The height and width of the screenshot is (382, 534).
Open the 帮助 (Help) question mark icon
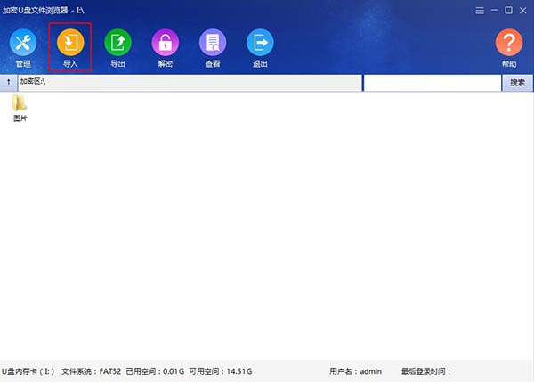click(x=509, y=42)
